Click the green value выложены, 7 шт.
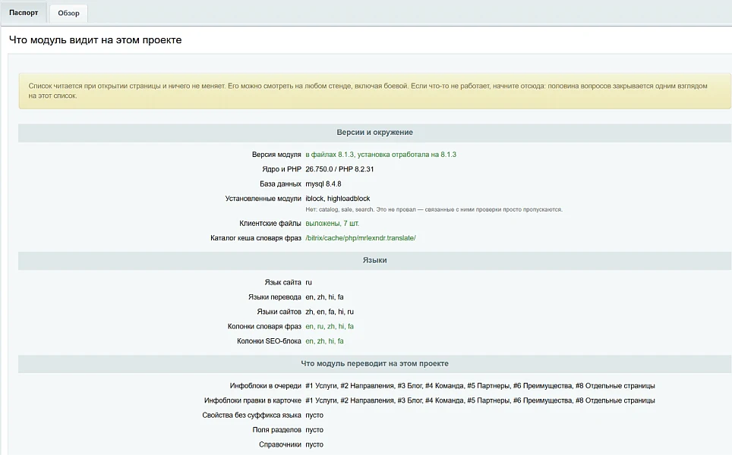The width and height of the screenshot is (732, 455). click(332, 223)
